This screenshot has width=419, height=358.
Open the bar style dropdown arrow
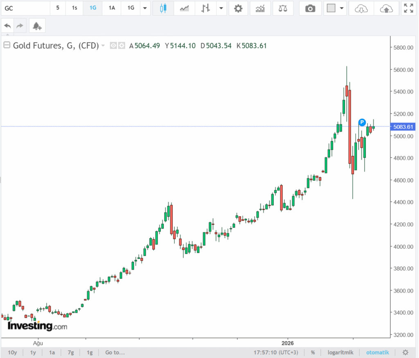click(x=221, y=8)
